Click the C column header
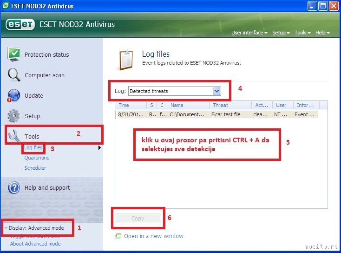341x253 pixels. click(x=162, y=105)
